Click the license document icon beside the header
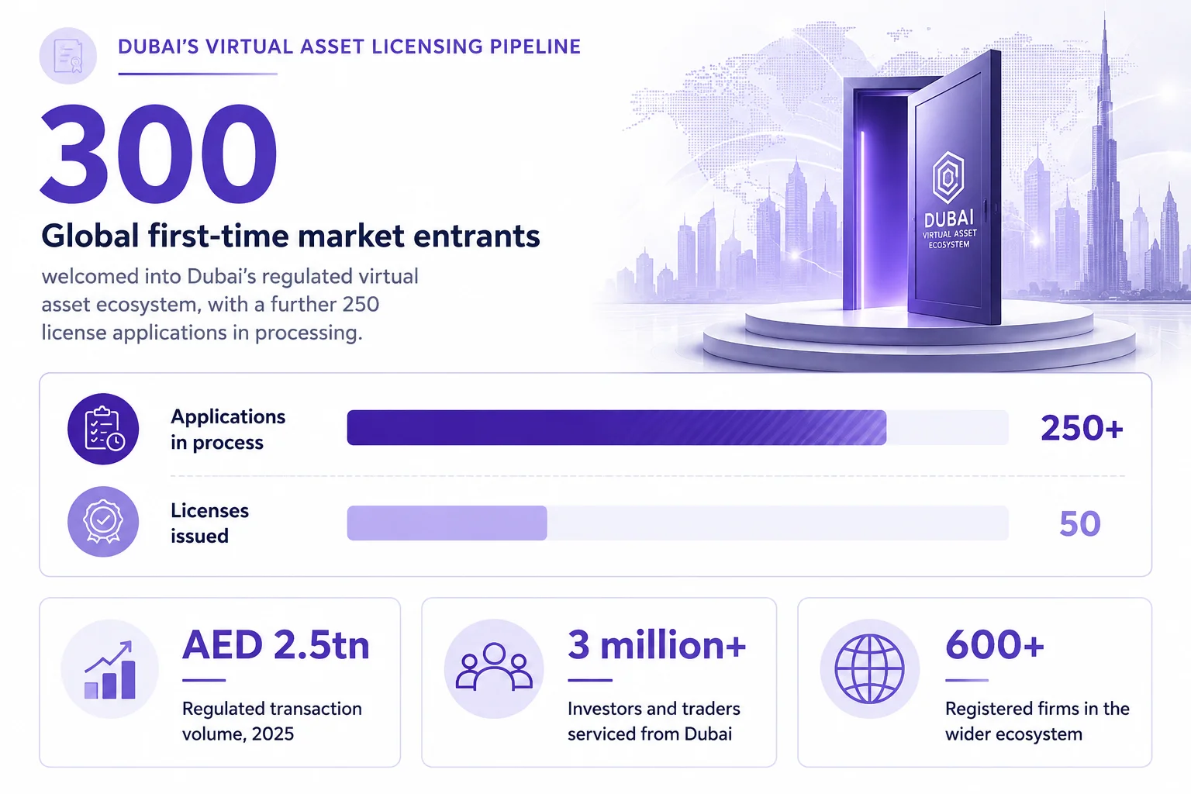This screenshot has width=1191, height=794. (x=68, y=56)
